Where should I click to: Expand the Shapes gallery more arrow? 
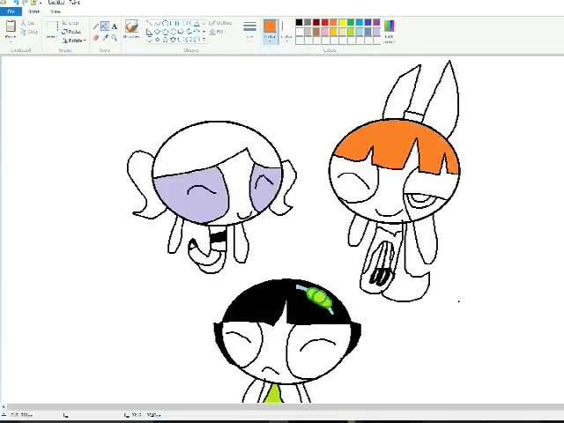tap(204, 40)
